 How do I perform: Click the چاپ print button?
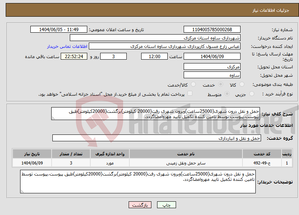[167, 205]
